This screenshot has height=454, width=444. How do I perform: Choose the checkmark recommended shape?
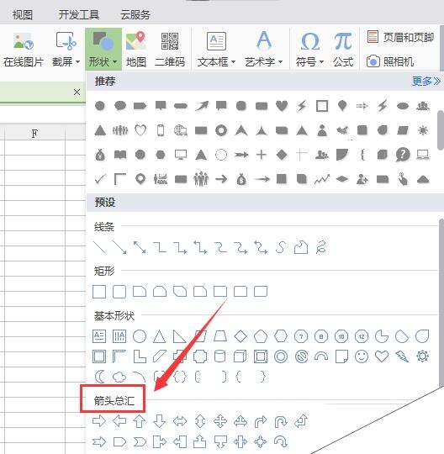(100, 180)
